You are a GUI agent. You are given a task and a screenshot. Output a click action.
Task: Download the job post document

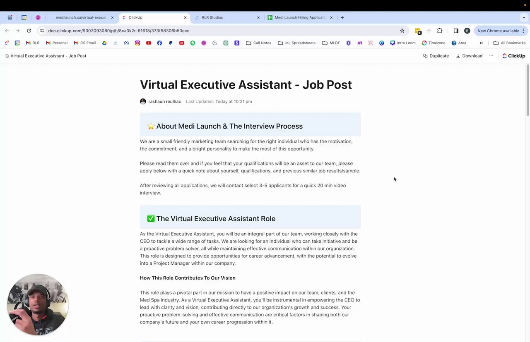(469, 56)
